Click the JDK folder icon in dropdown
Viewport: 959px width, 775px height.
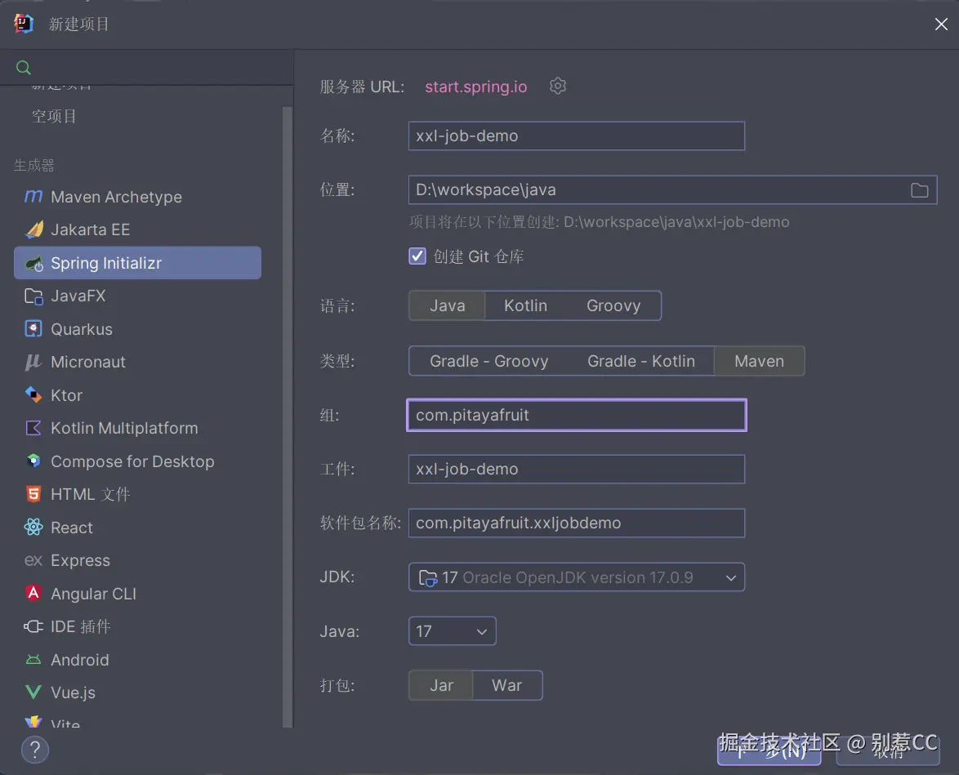[427, 578]
